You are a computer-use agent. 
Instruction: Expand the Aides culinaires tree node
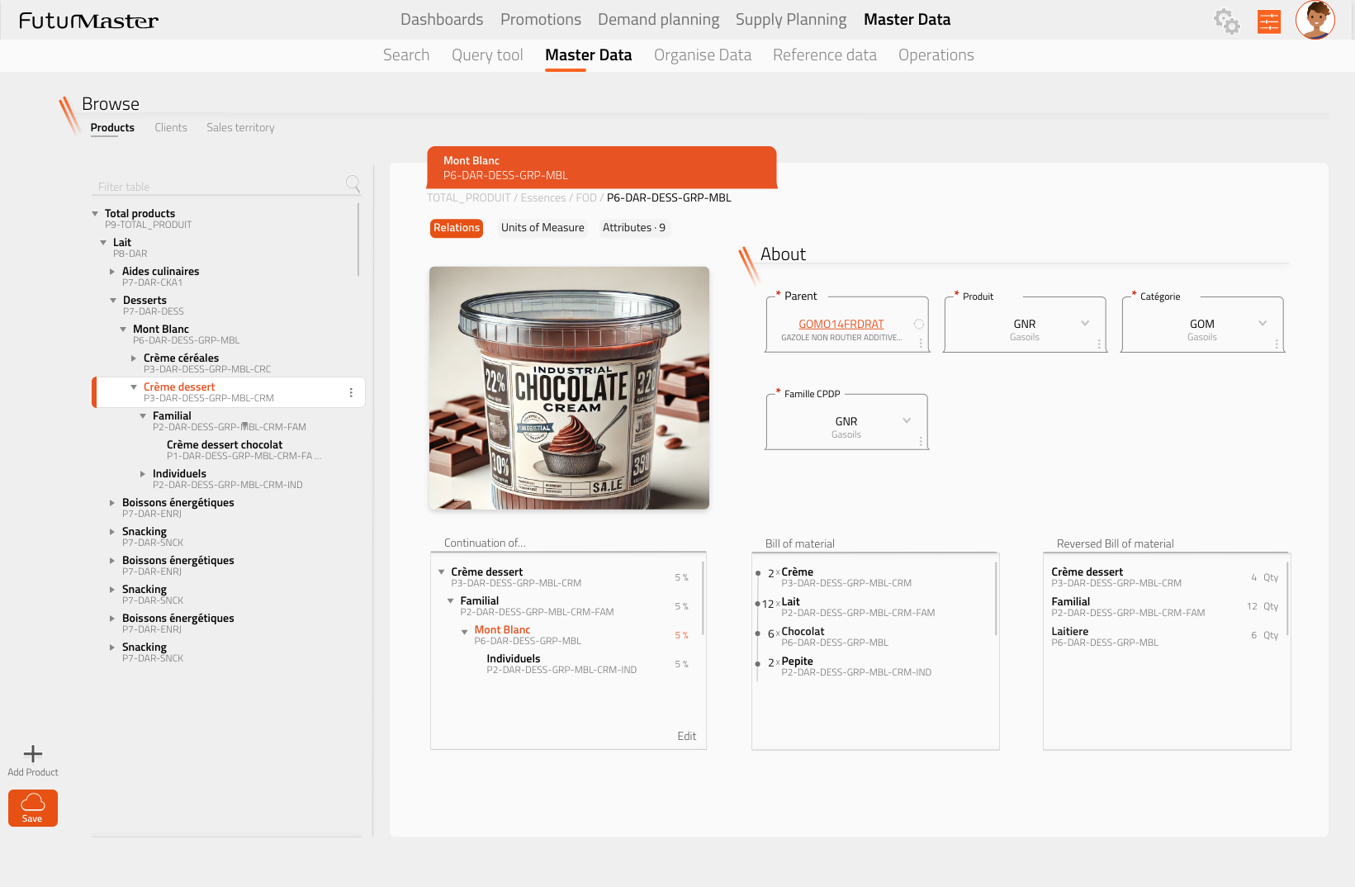click(x=112, y=272)
